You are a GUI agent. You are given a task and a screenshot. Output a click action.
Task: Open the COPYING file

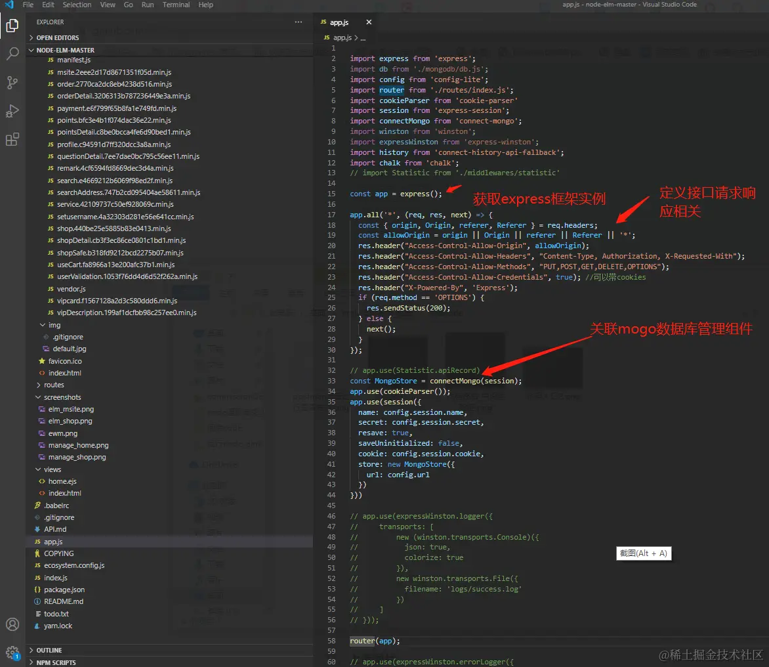(x=58, y=553)
